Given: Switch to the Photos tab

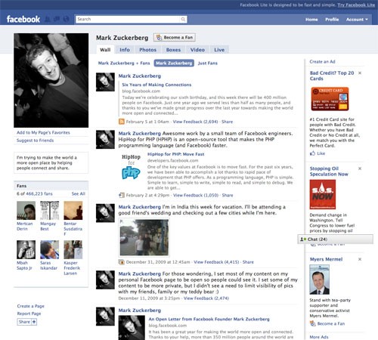Looking at the screenshot, I should point(148,50).
